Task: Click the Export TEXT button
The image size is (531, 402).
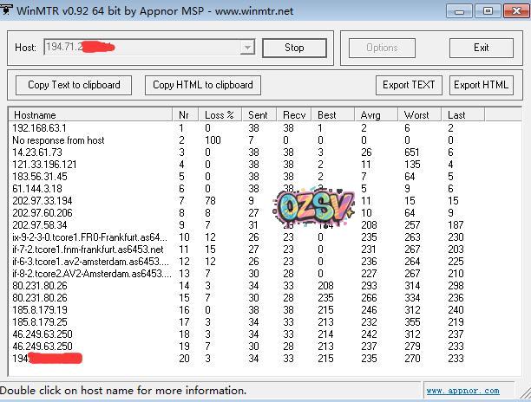Action: pos(410,85)
